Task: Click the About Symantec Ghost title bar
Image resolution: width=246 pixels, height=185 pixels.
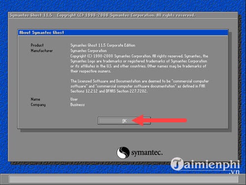Action: pos(123,33)
